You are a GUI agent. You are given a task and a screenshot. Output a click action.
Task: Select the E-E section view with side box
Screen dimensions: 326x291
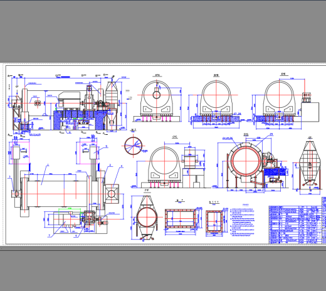pyautogui.click(x=286, y=102)
